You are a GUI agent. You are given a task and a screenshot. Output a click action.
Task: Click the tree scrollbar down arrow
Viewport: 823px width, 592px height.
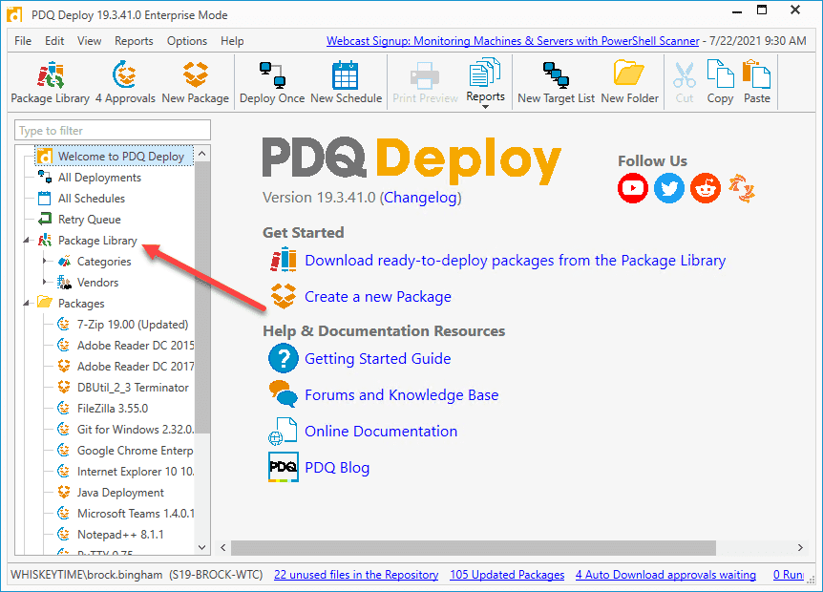click(202, 547)
